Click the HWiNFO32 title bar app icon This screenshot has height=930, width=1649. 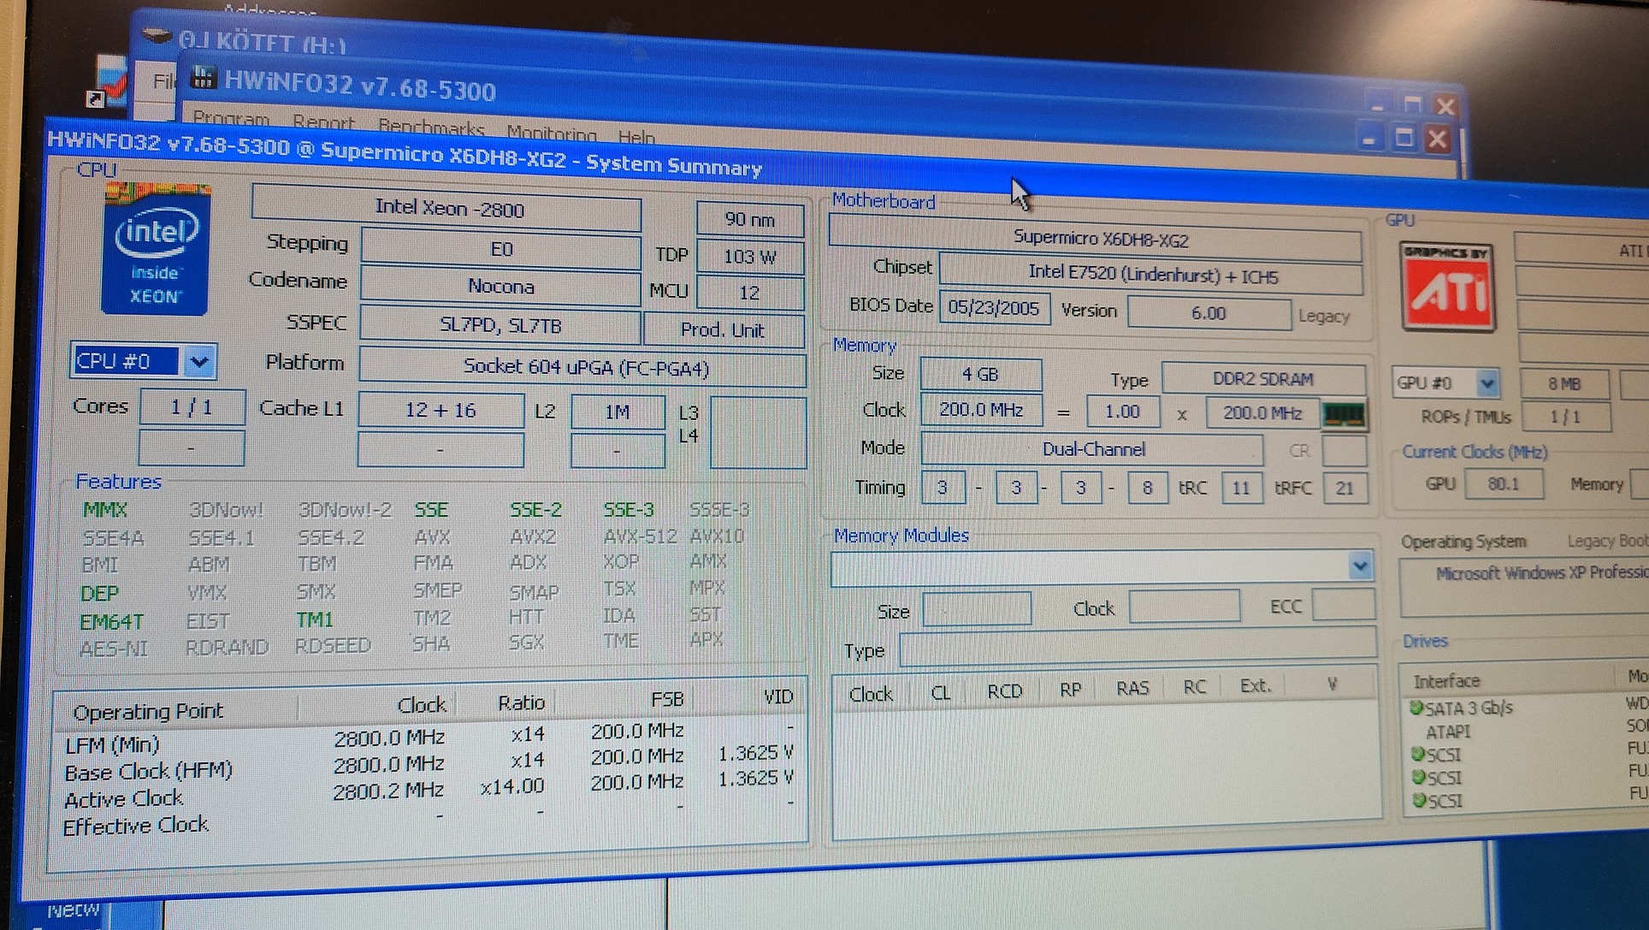[203, 78]
